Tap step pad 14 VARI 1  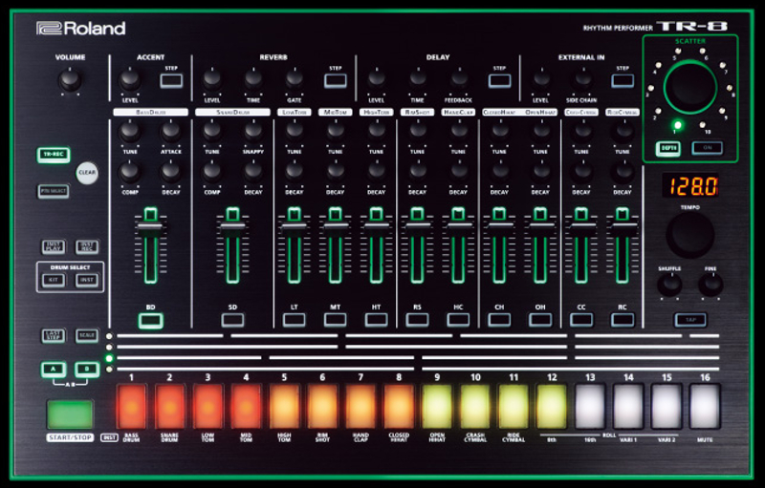pos(628,406)
